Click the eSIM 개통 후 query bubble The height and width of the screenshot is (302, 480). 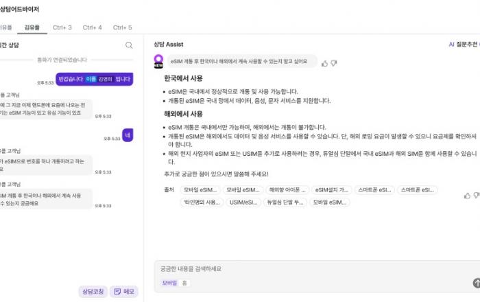click(242, 61)
